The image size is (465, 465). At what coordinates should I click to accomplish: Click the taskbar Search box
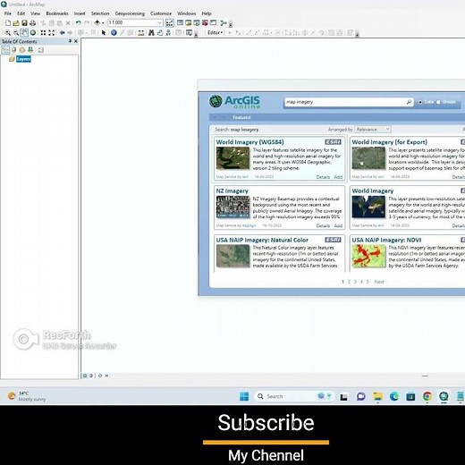294,396
